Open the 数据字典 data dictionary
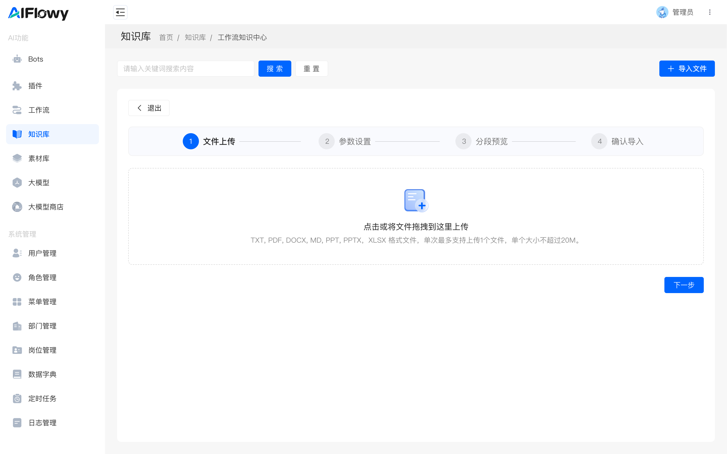727x454 pixels. pyautogui.click(x=17, y=374)
